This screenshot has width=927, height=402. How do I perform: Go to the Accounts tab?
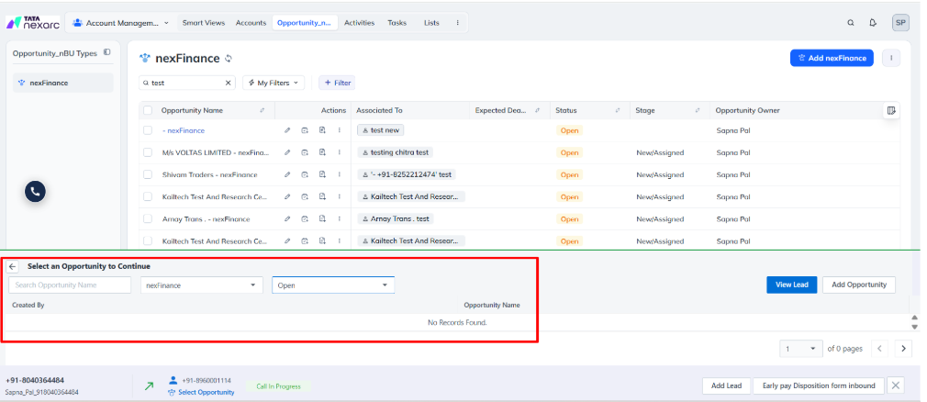(251, 23)
